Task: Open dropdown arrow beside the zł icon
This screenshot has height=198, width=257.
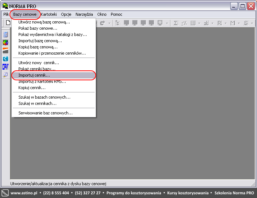Action: coord(212,23)
